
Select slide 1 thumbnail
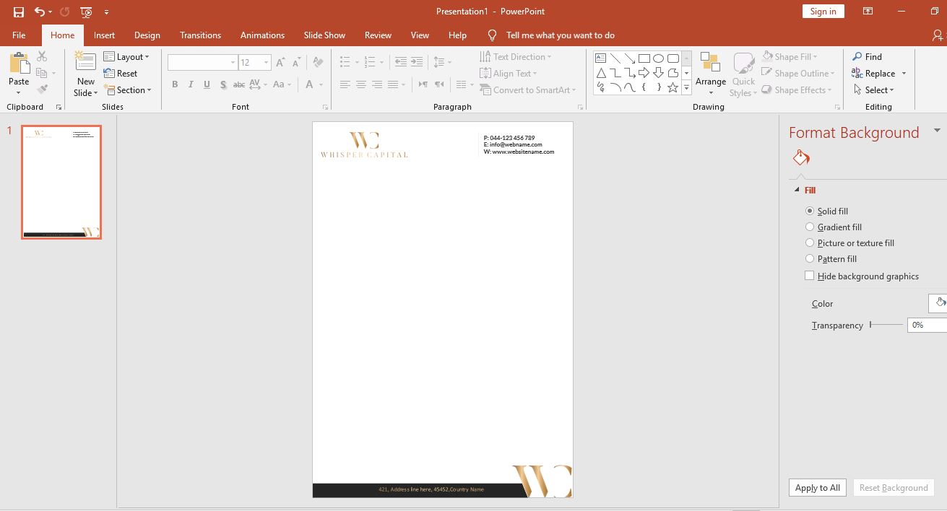pos(61,182)
